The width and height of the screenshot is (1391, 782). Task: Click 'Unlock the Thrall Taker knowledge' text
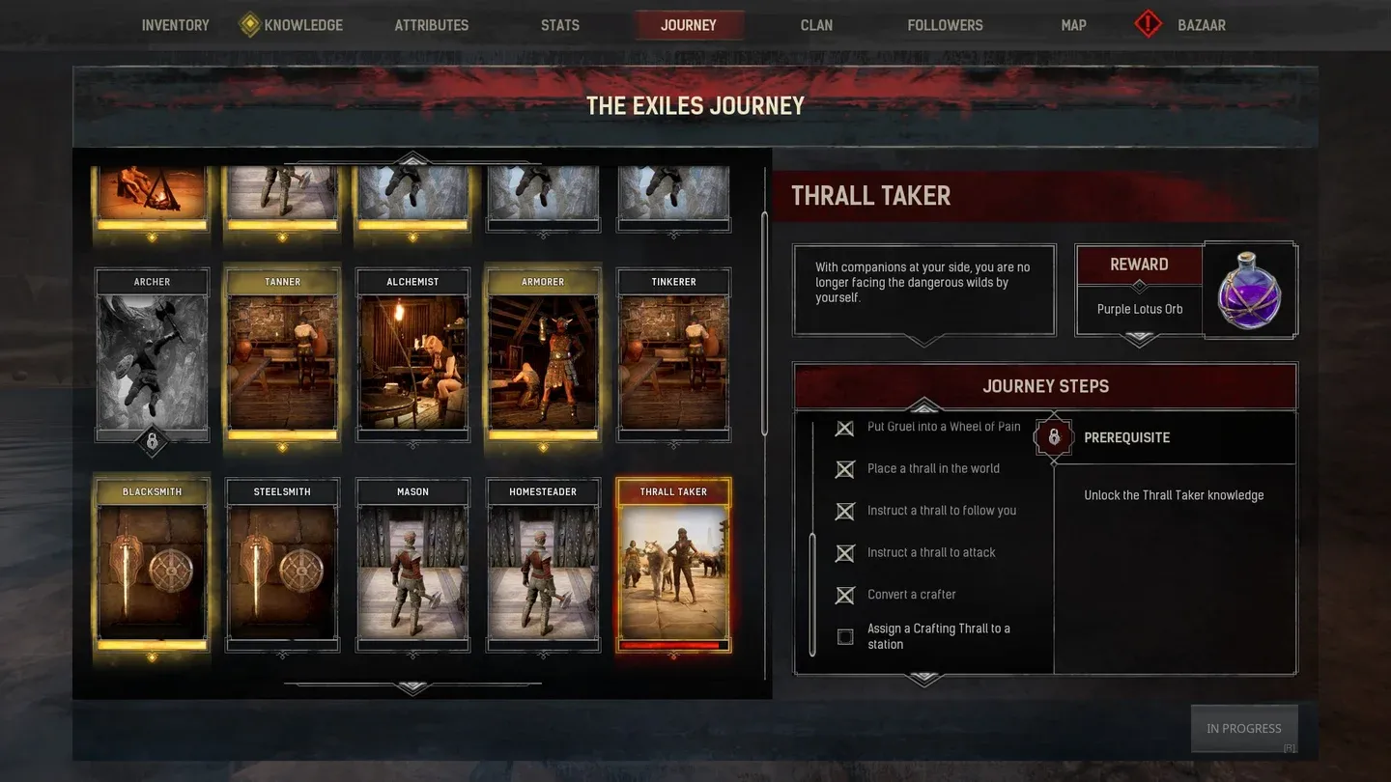coord(1174,495)
